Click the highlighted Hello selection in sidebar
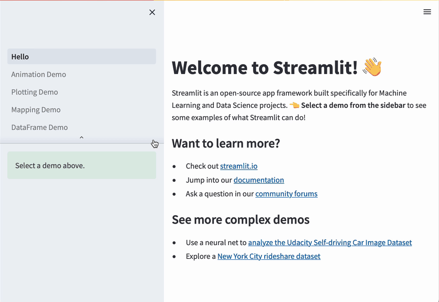This screenshot has height=302, width=439. (81, 56)
